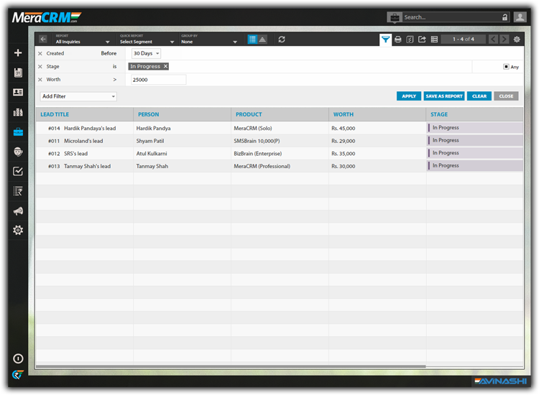Viewport: 539px width, 395px height.
Task: Click the Worth value input field
Action: point(159,80)
